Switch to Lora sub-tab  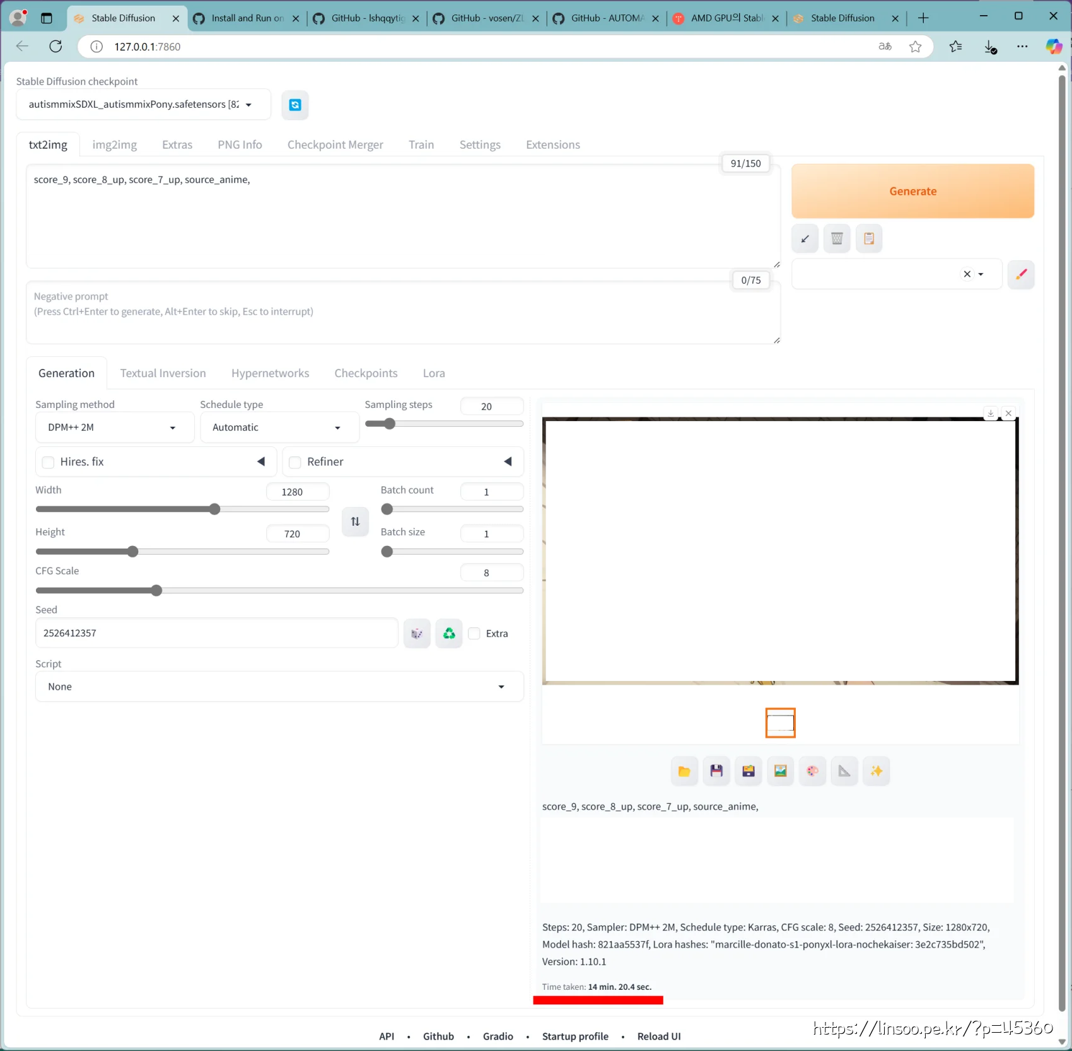434,373
